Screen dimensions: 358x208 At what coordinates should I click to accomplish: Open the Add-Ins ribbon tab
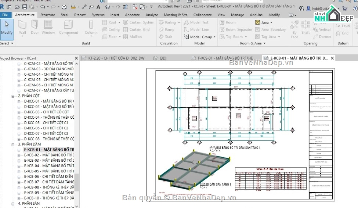pyautogui.click(x=256, y=15)
